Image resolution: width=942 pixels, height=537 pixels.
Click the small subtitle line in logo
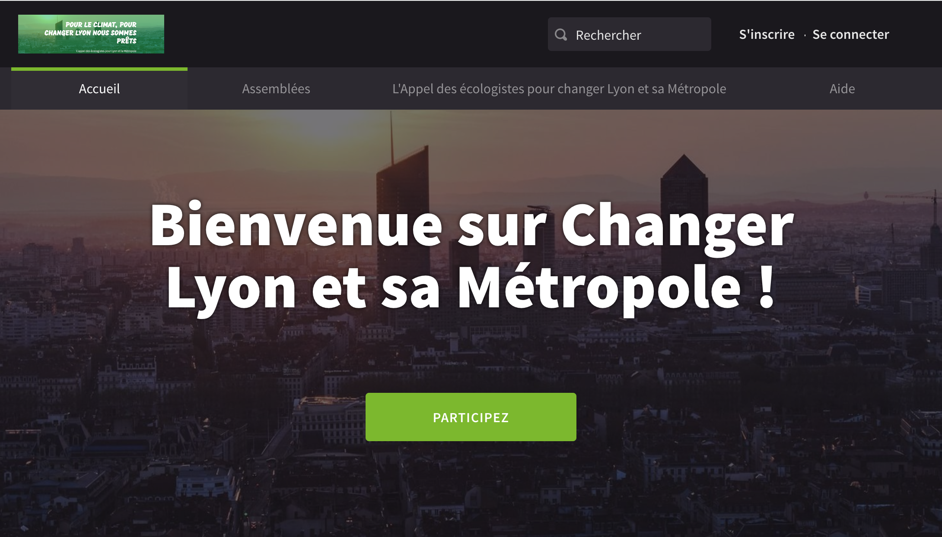coord(106,51)
